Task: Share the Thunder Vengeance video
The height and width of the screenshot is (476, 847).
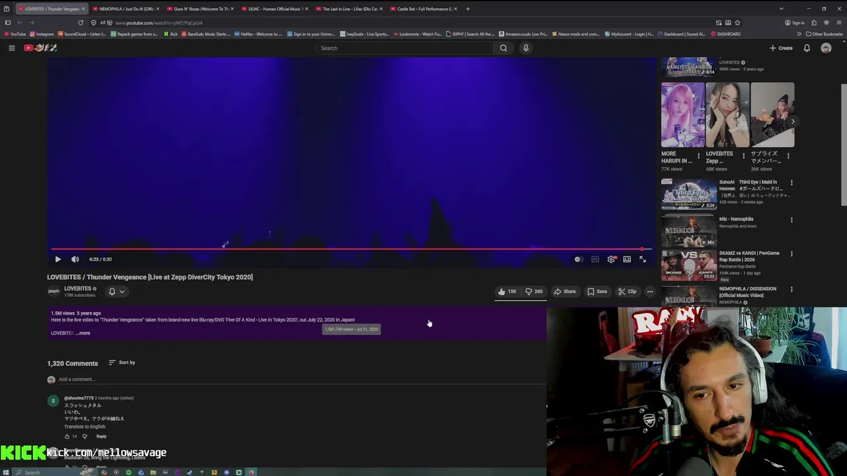Action: coord(564,292)
